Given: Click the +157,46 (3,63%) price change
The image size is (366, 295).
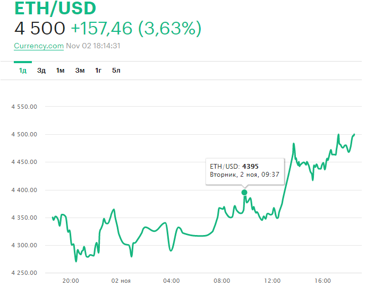Looking at the screenshot, I should click(136, 28).
